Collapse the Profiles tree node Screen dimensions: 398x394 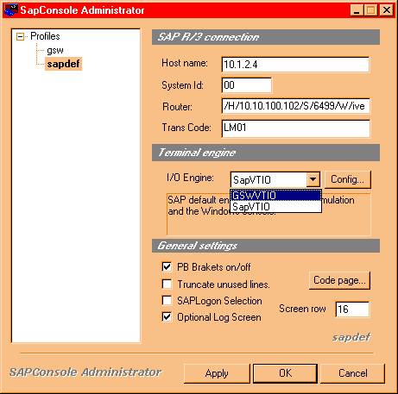[20, 36]
